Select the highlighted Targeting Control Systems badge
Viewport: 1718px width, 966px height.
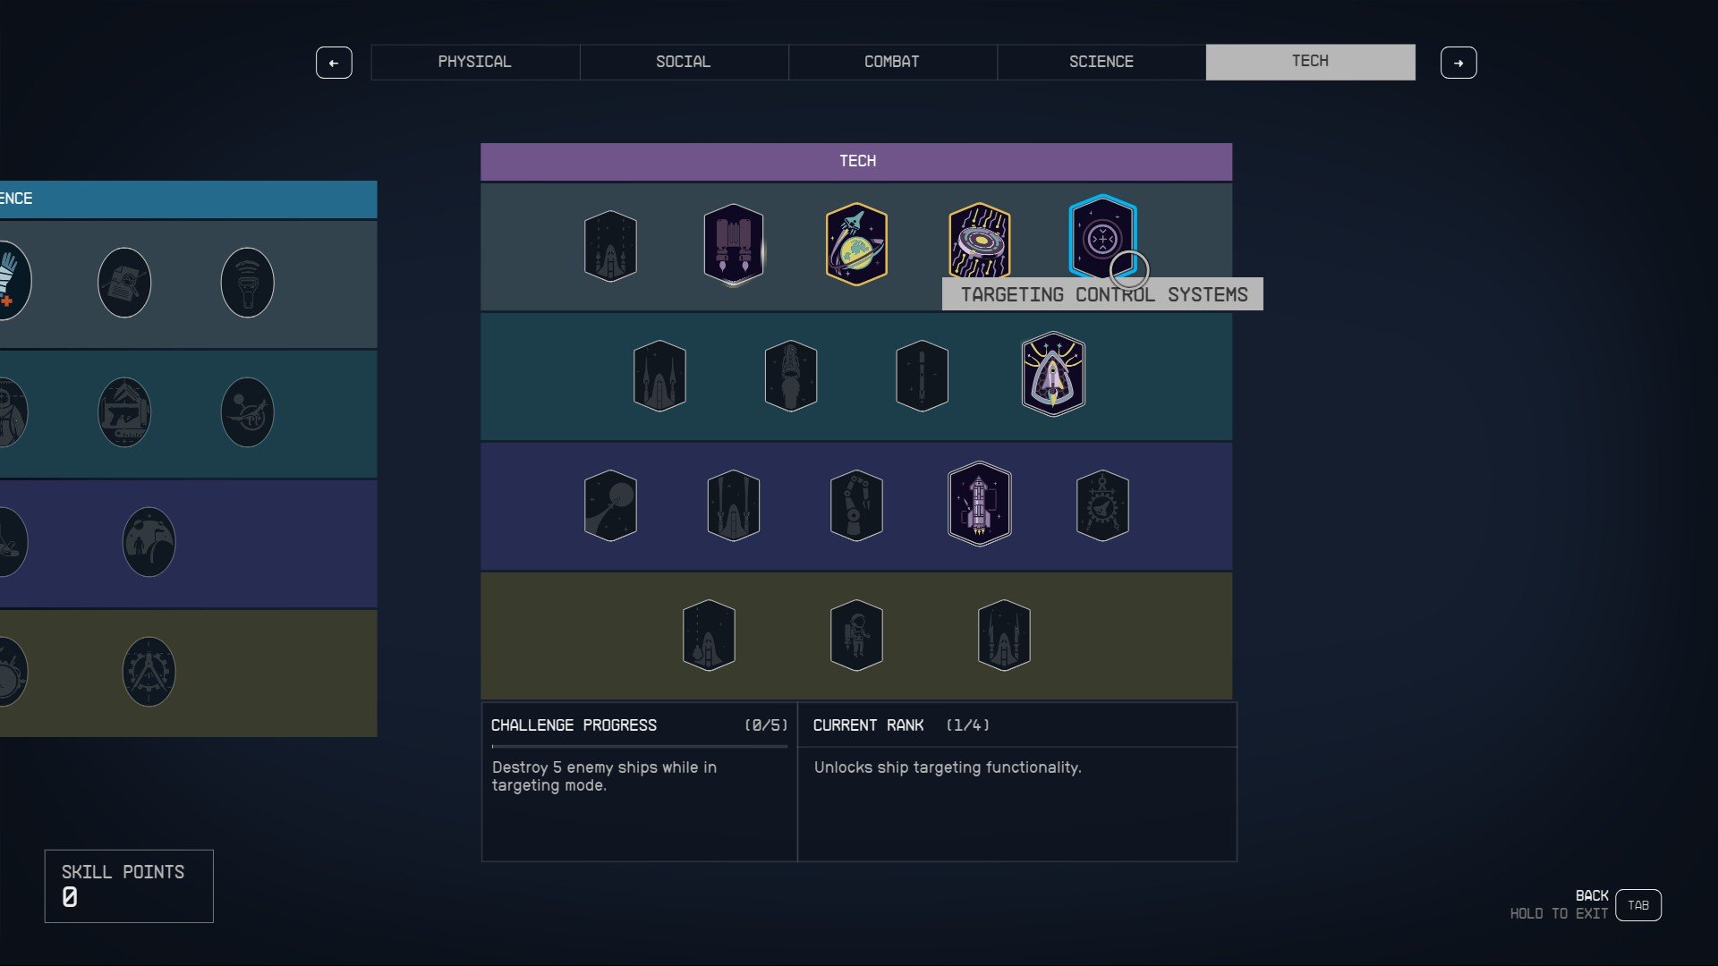point(1102,238)
